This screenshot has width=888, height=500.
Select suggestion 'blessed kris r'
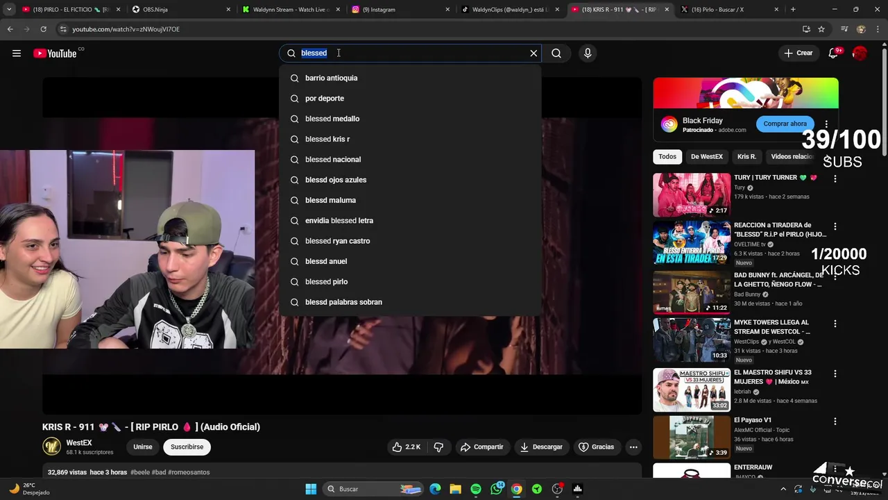pos(410,139)
